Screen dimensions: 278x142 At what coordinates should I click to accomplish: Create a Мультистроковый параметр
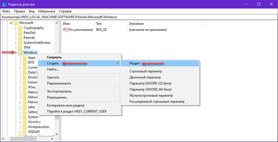pyautogui.click(x=160, y=95)
